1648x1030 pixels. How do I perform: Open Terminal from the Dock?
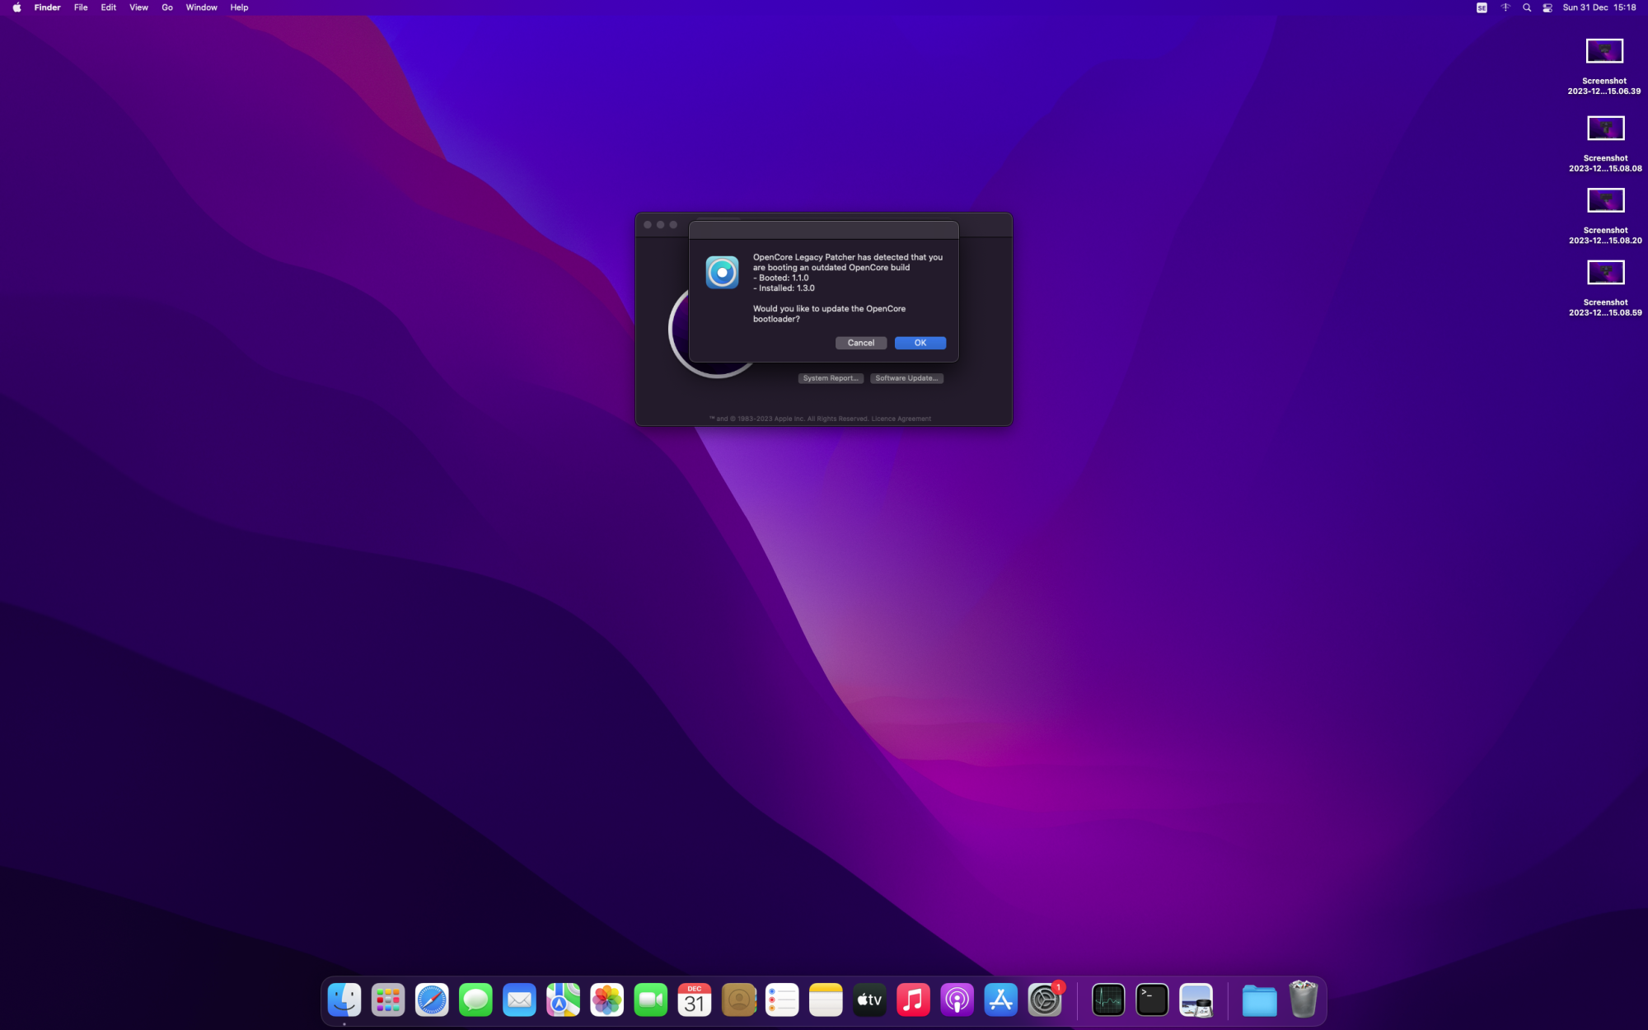tap(1151, 1000)
